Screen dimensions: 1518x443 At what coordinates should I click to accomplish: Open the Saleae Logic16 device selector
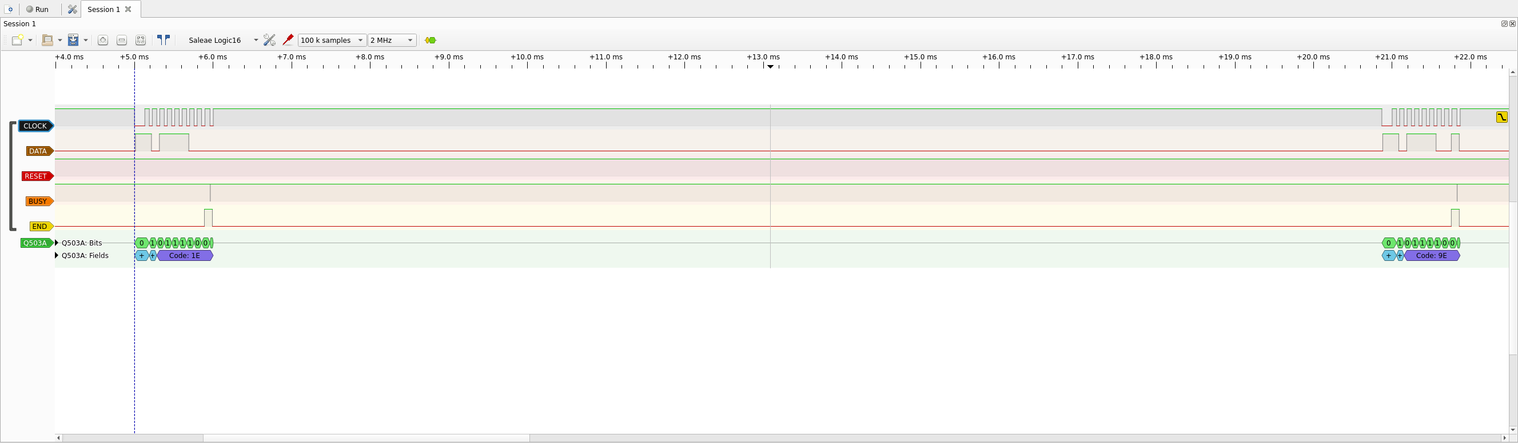tap(223, 40)
